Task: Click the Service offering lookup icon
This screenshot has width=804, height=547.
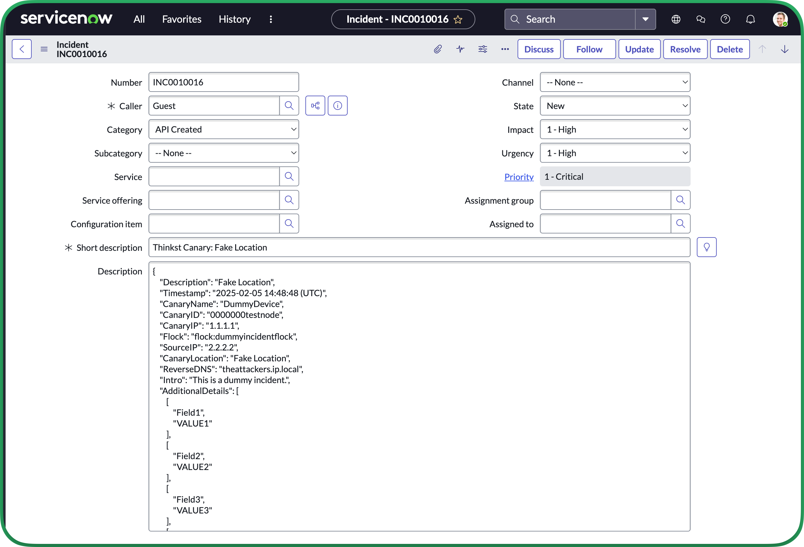Action: [289, 200]
